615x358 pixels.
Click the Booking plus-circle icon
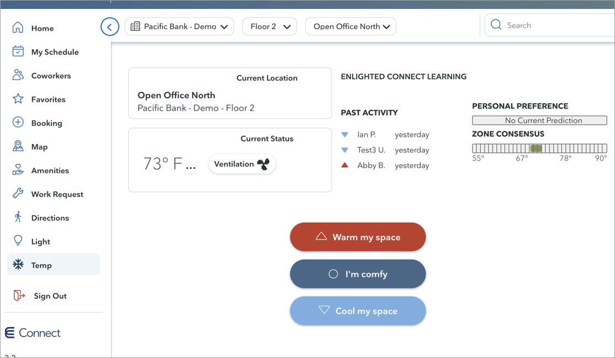click(x=18, y=122)
